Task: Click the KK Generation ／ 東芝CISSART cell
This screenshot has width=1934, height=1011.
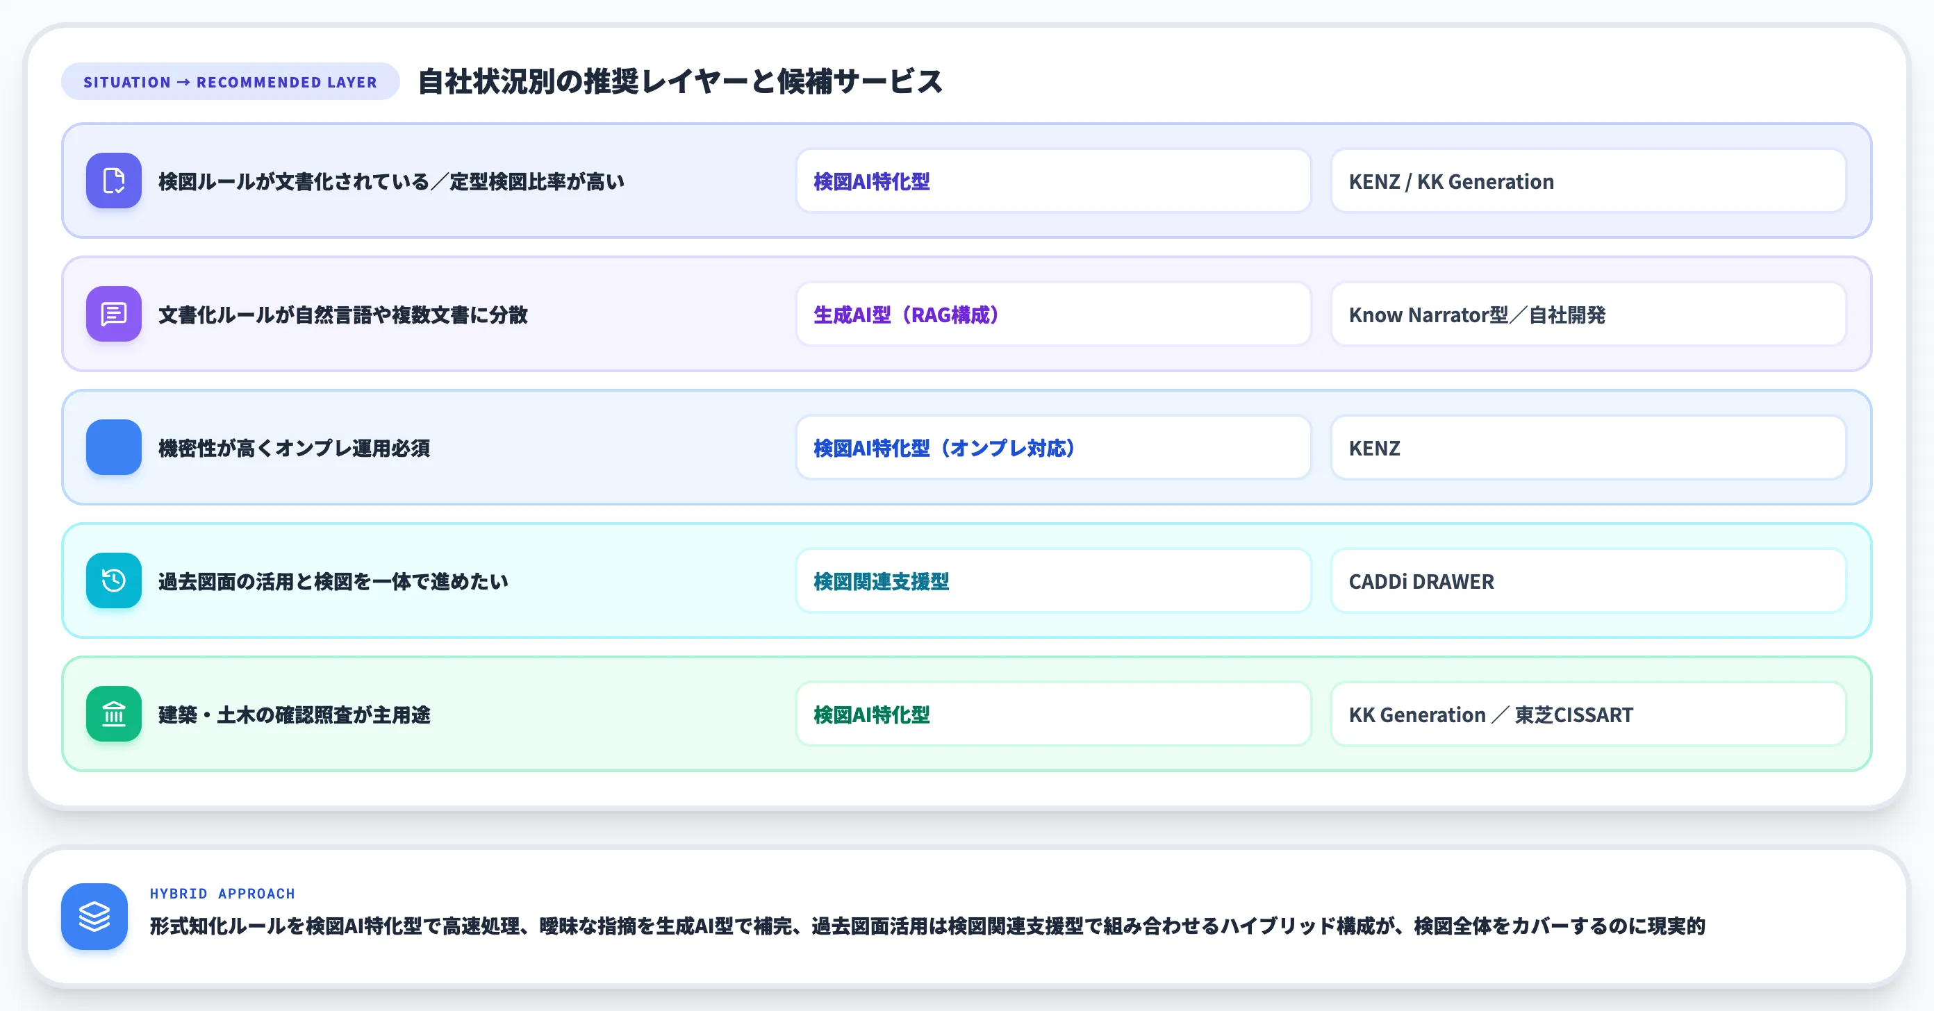Action: coord(1588,714)
